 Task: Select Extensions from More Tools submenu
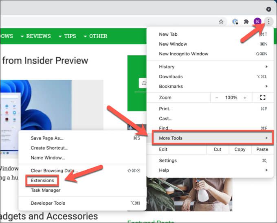pyautogui.click(x=42, y=181)
